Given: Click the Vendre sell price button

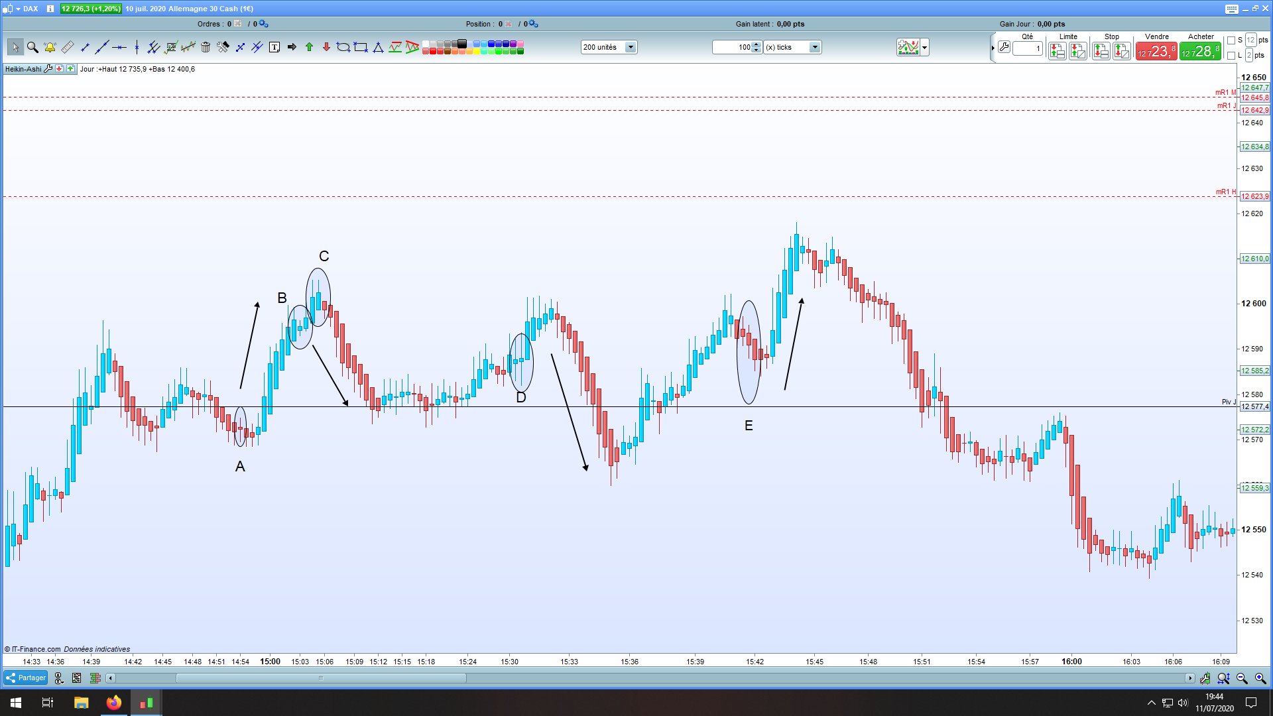Looking at the screenshot, I should pos(1156,52).
